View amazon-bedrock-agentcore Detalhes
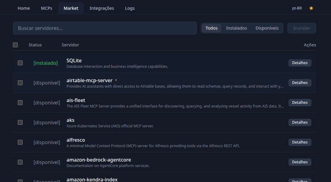This screenshot has height=182, width=331. point(300,162)
